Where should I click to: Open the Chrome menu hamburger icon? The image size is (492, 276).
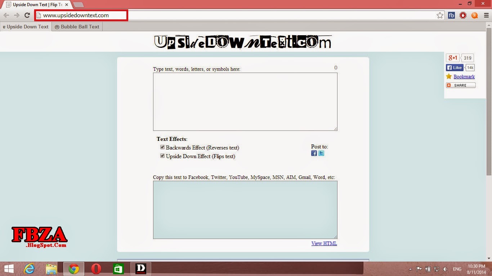tap(486, 15)
